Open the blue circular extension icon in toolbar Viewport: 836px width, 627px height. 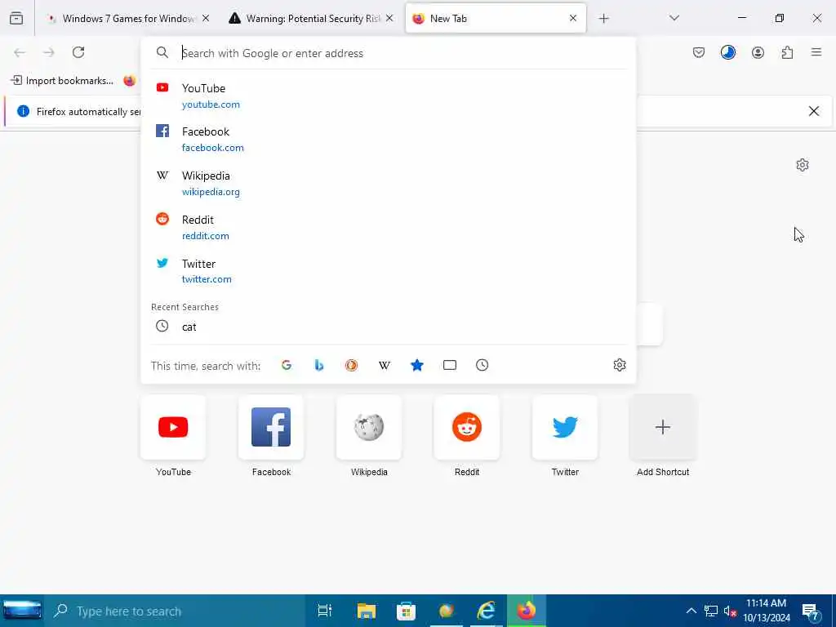727,52
